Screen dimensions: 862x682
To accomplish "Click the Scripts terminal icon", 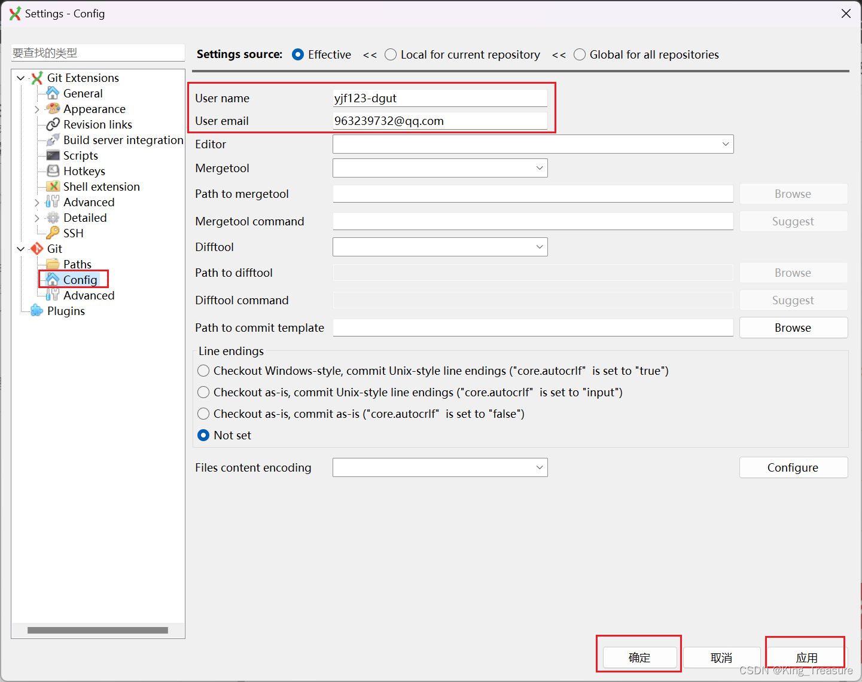I will point(53,155).
